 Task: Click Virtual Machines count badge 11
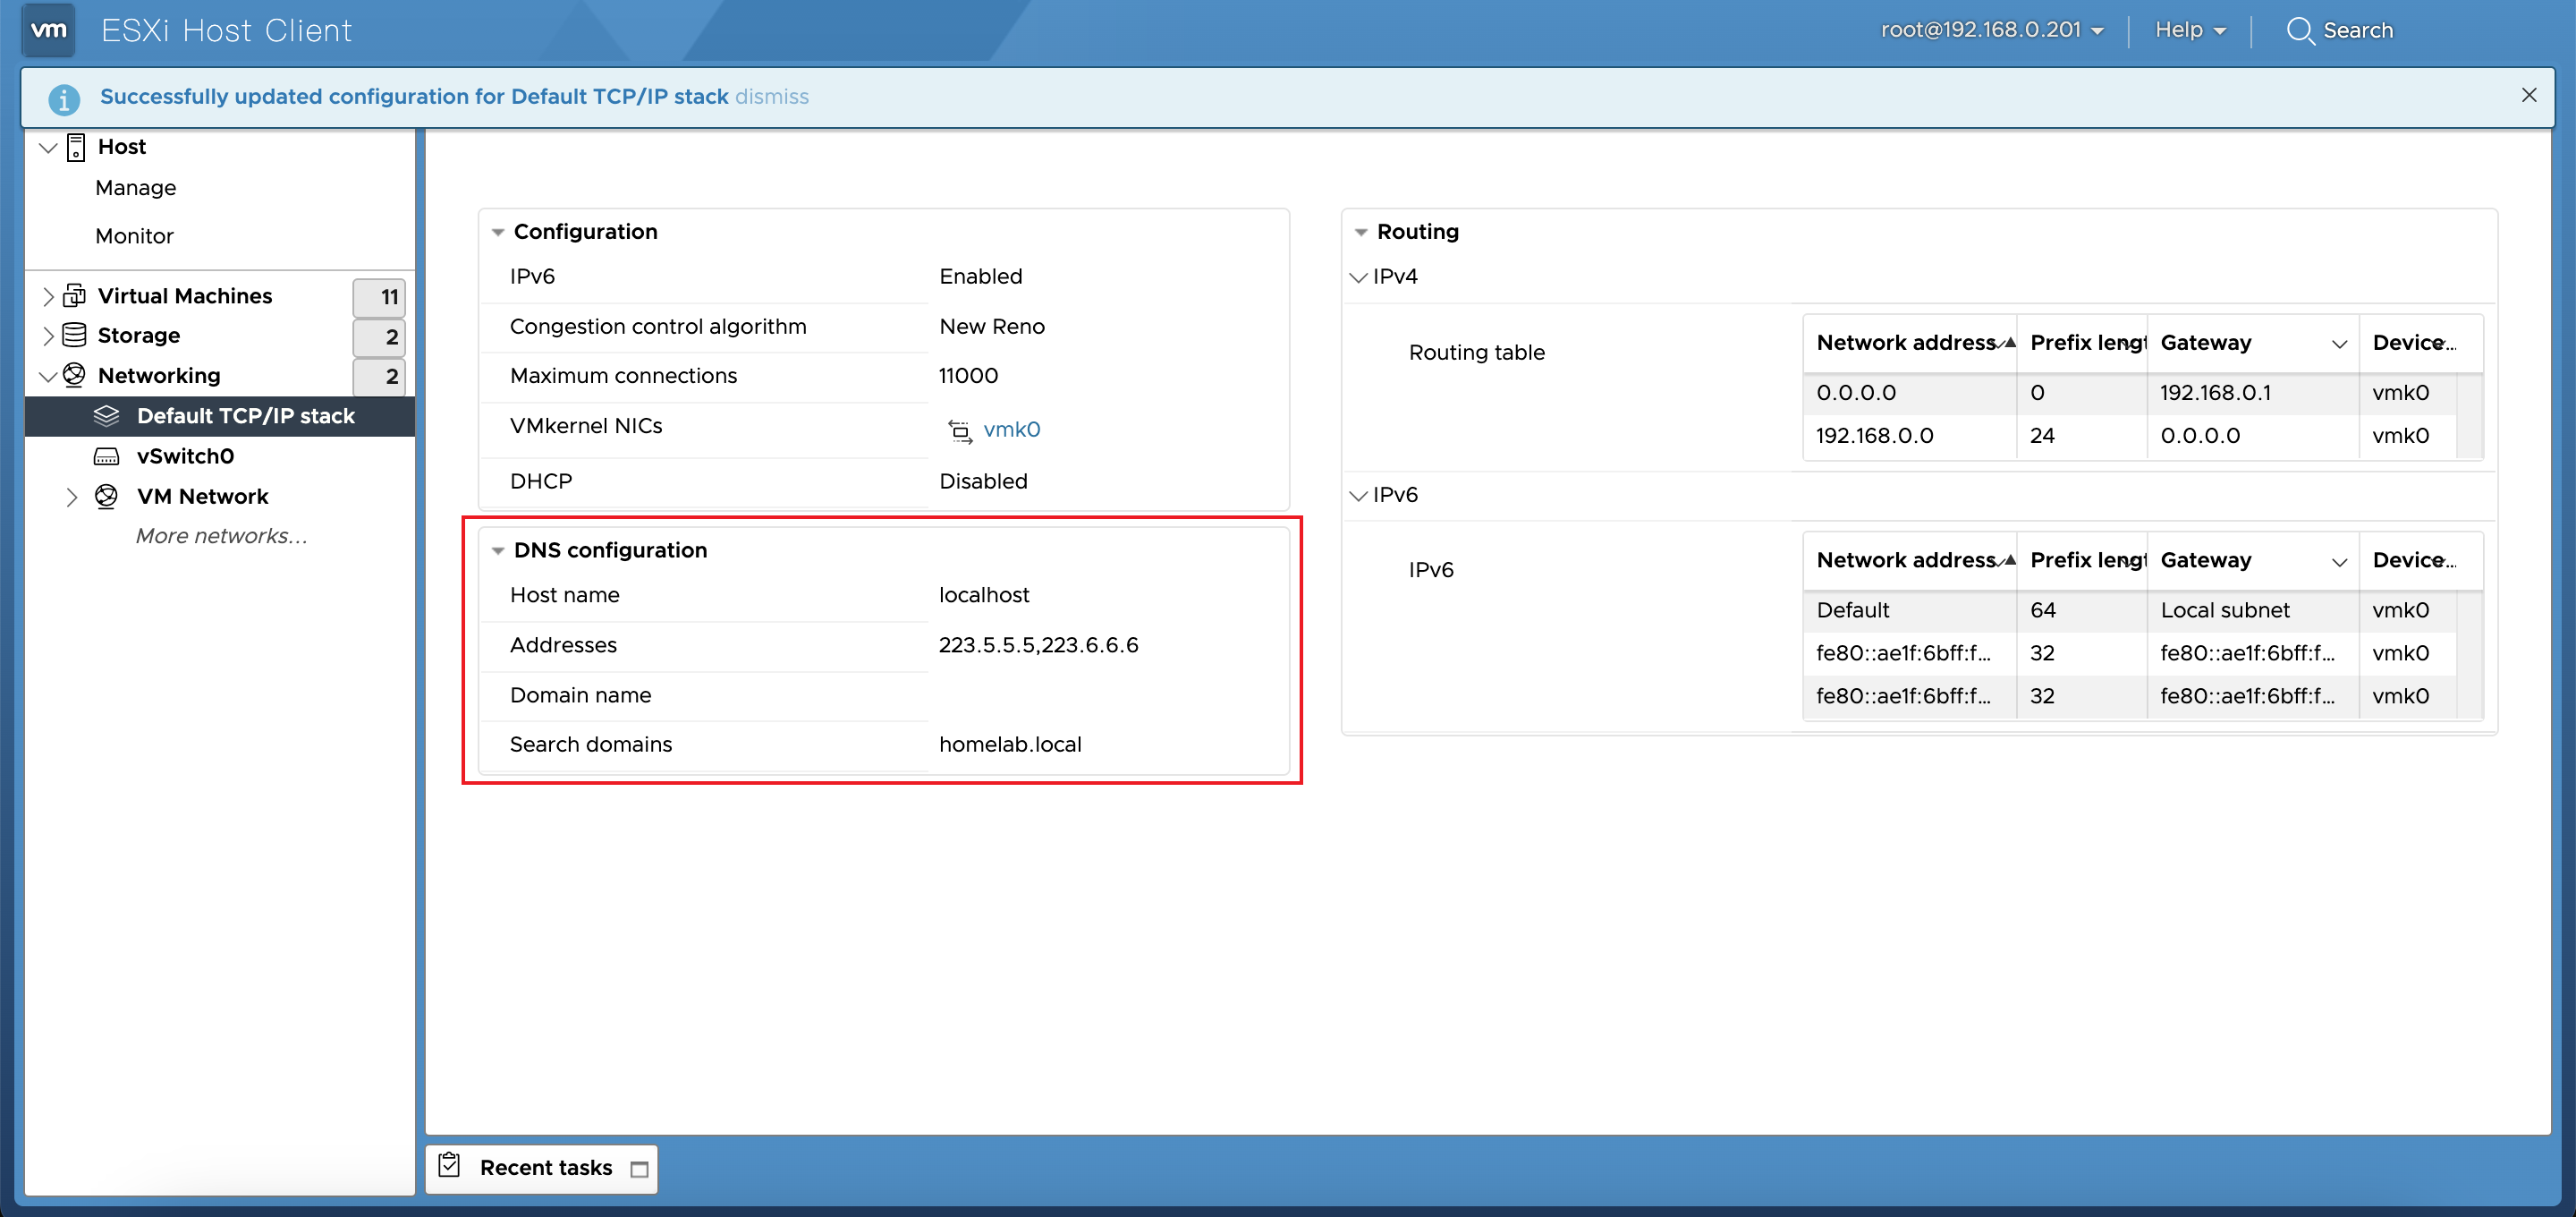tap(379, 297)
